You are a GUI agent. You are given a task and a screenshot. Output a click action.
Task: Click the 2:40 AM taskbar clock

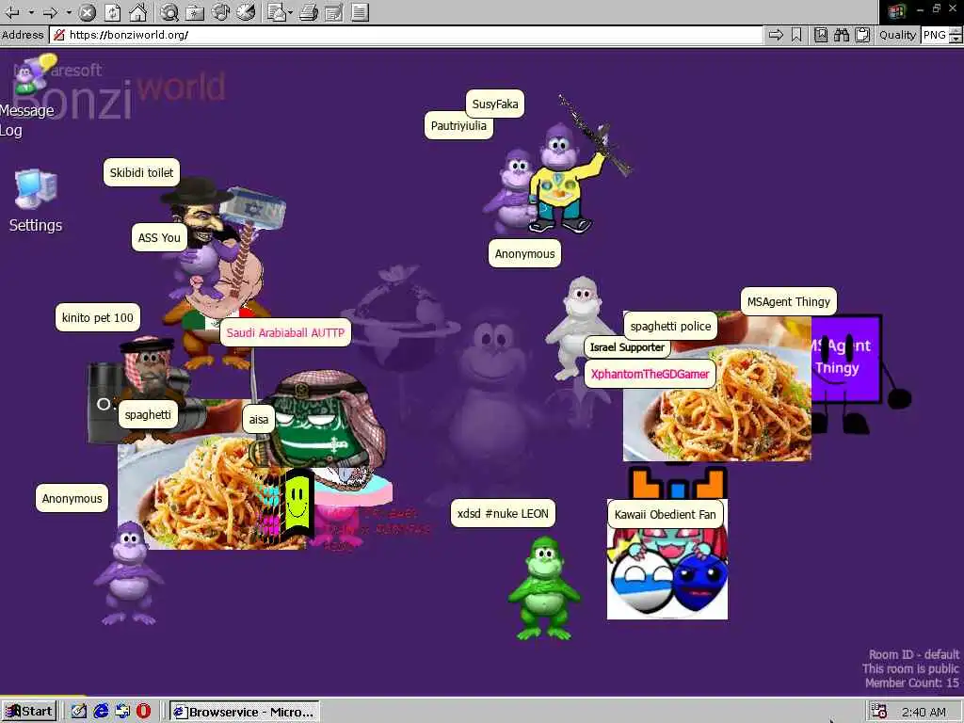pyautogui.click(x=924, y=712)
